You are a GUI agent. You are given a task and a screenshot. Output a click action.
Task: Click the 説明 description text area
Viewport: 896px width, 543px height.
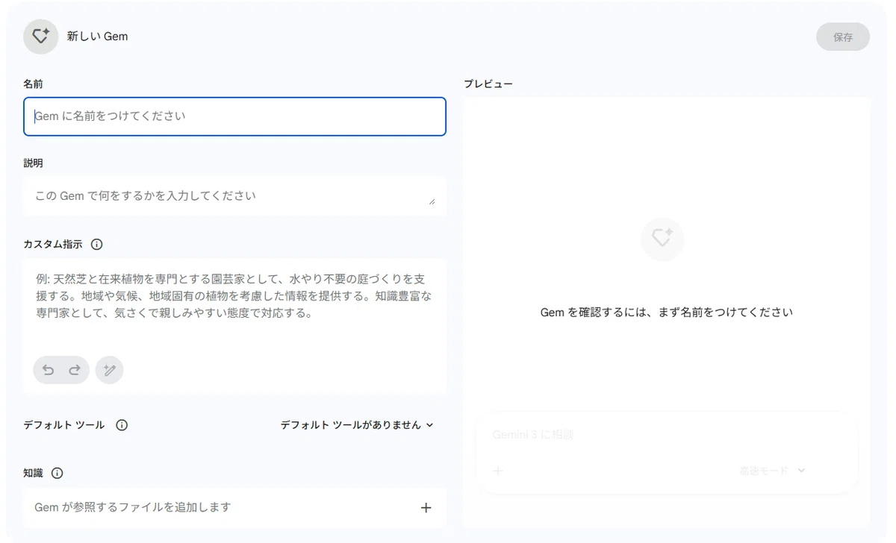[x=234, y=196]
